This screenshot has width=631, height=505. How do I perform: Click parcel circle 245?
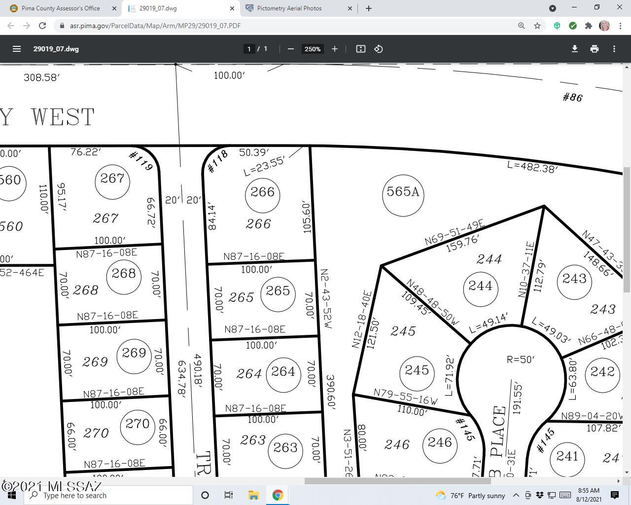coord(417,373)
